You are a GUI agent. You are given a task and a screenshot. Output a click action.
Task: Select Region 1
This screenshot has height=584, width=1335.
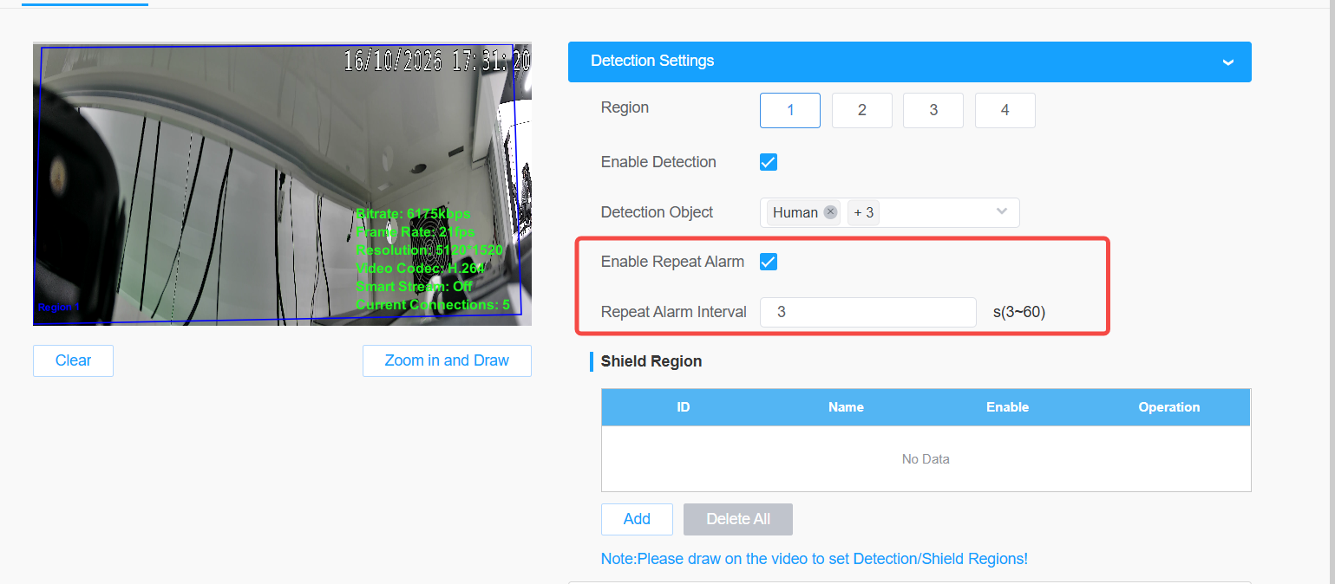[790, 111]
